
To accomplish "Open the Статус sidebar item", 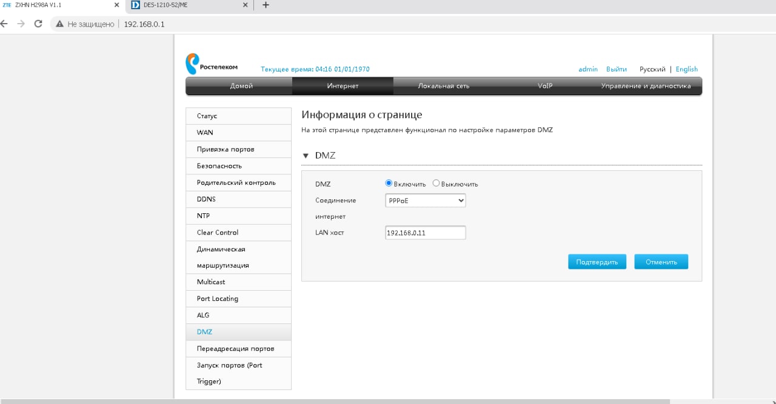I will 238,116.
